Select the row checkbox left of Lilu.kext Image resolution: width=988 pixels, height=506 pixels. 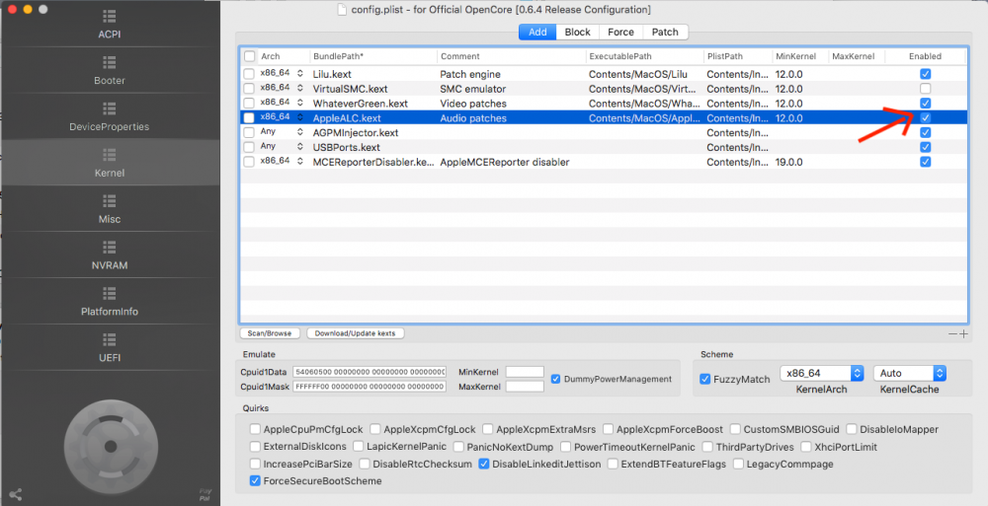(x=250, y=74)
